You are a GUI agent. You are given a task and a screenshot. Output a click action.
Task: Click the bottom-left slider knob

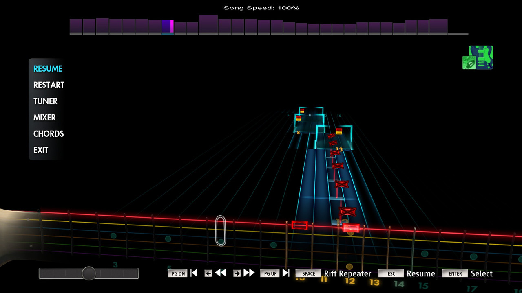click(88, 273)
